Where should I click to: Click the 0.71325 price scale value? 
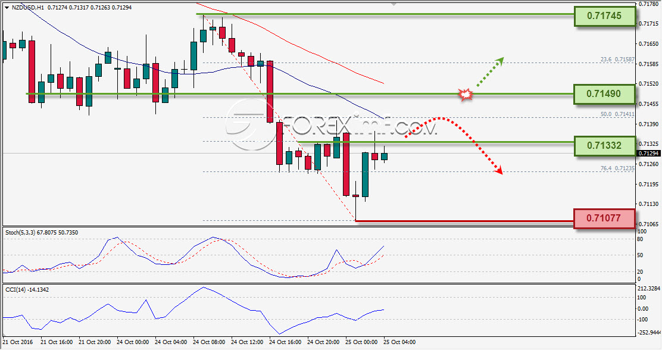(x=649, y=144)
